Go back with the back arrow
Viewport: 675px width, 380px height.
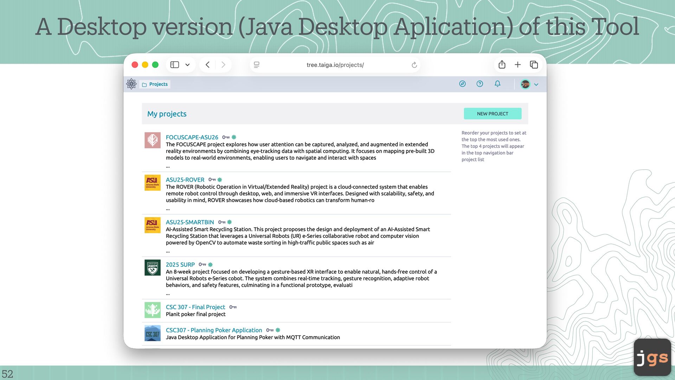pyautogui.click(x=207, y=65)
